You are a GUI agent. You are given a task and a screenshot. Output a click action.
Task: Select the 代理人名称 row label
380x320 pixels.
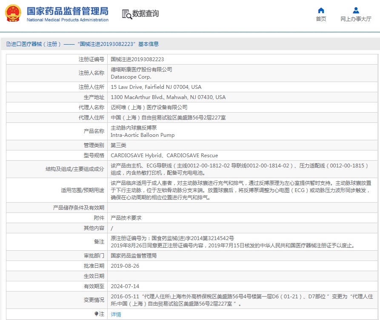(91, 107)
